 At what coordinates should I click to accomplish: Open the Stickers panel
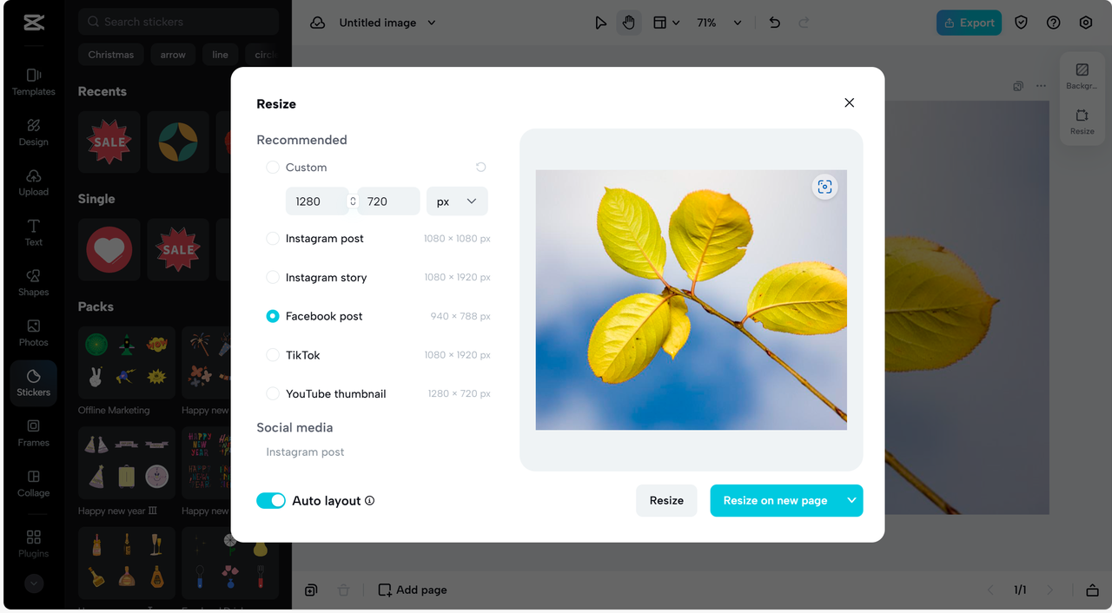tap(33, 383)
